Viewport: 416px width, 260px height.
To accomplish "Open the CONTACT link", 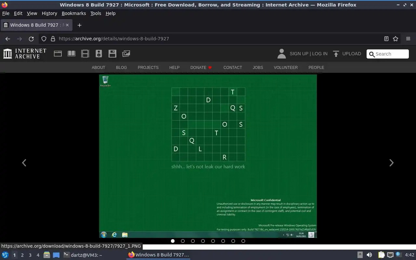I will 233,67.
